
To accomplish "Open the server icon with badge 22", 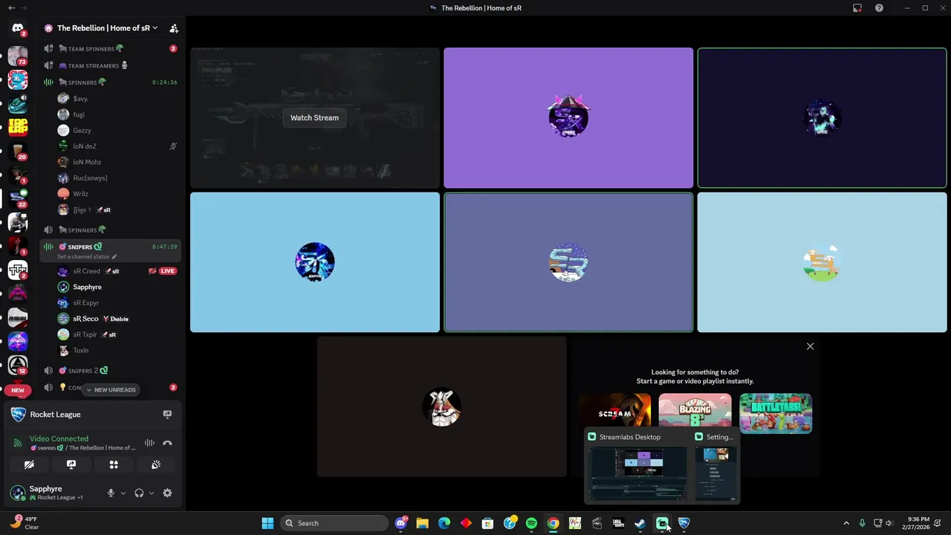I will point(18,198).
